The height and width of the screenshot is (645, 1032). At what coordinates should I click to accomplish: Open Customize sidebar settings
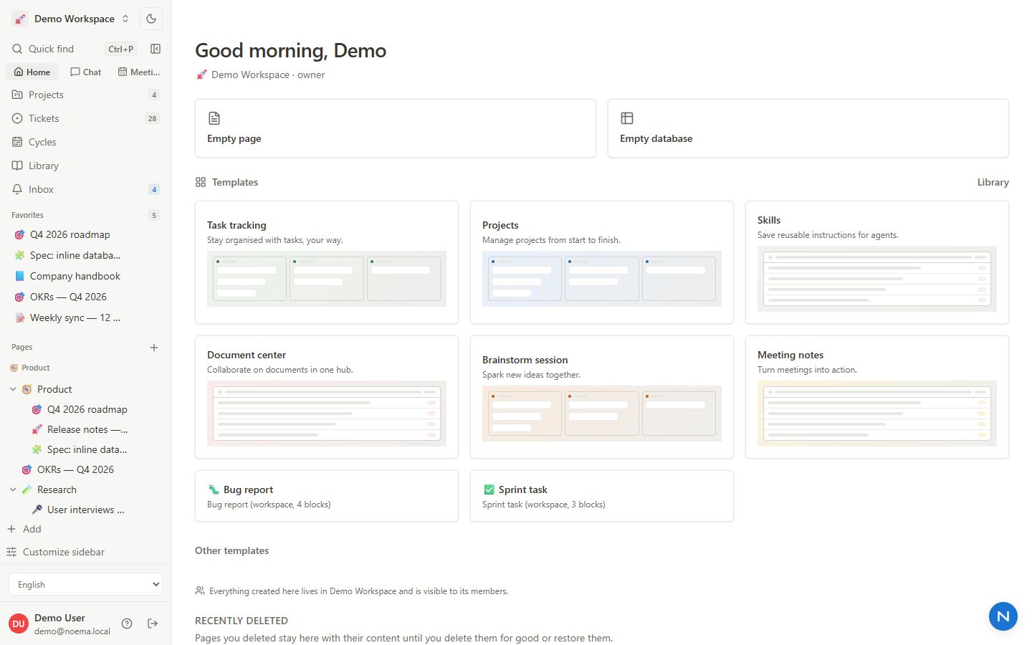[x=86, y=552]
